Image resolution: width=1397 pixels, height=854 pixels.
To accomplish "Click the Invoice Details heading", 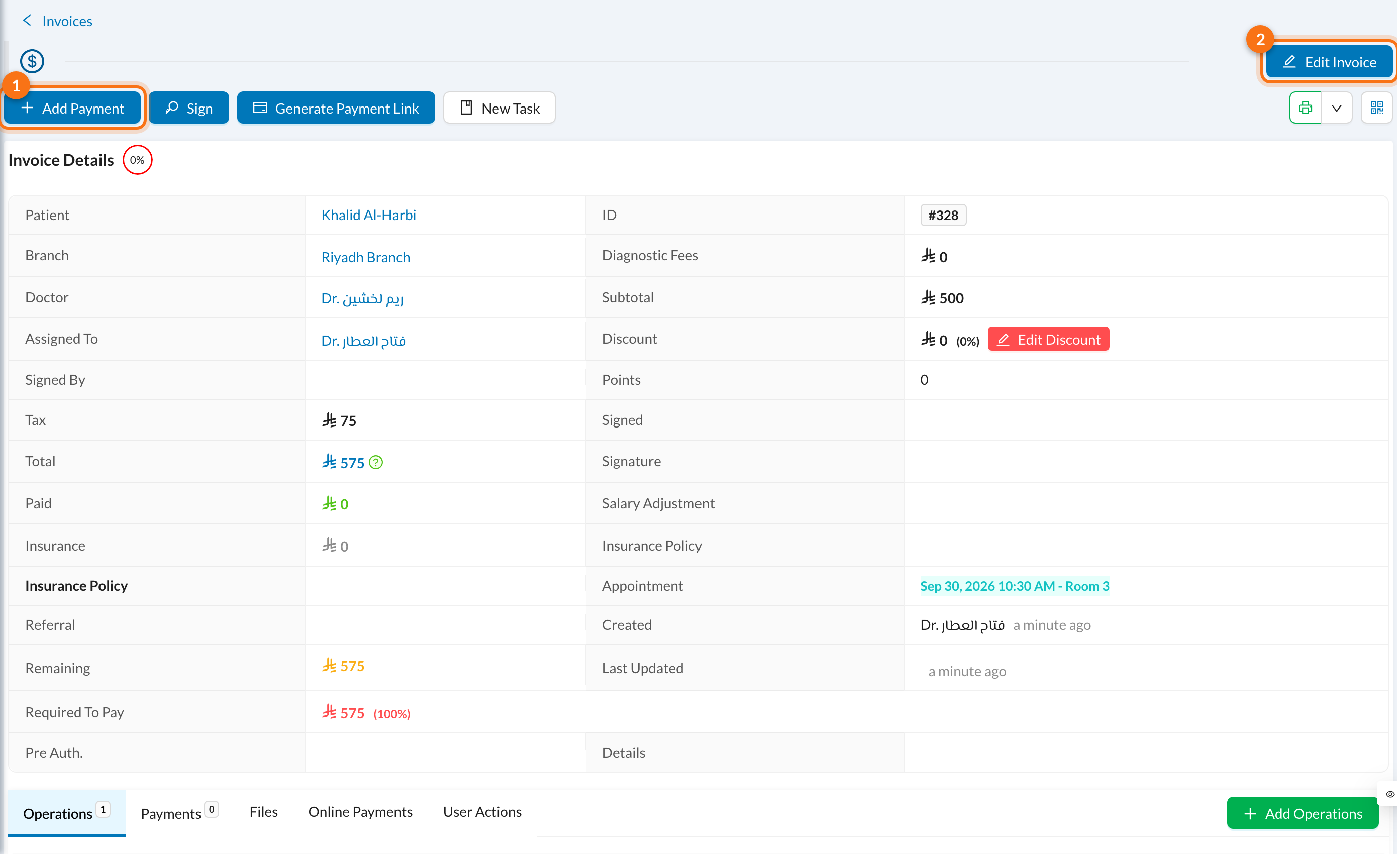I will [61, 160].
